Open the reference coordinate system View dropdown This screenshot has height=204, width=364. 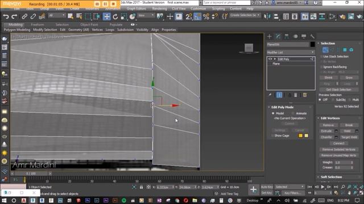[x=146, y=15]
